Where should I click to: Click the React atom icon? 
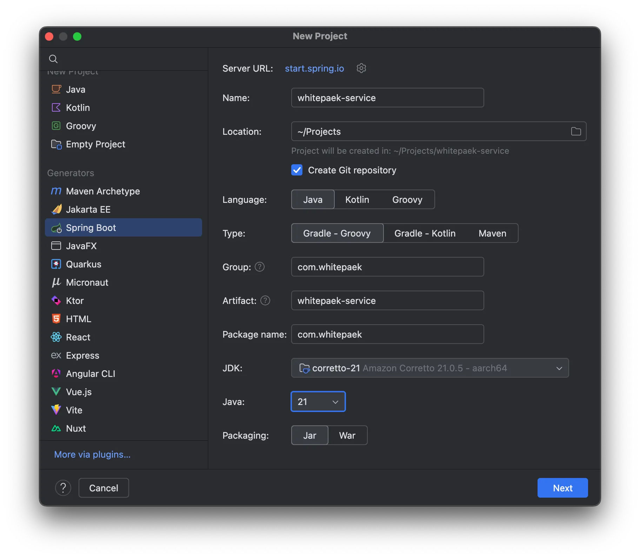click(x=56, y=337)
